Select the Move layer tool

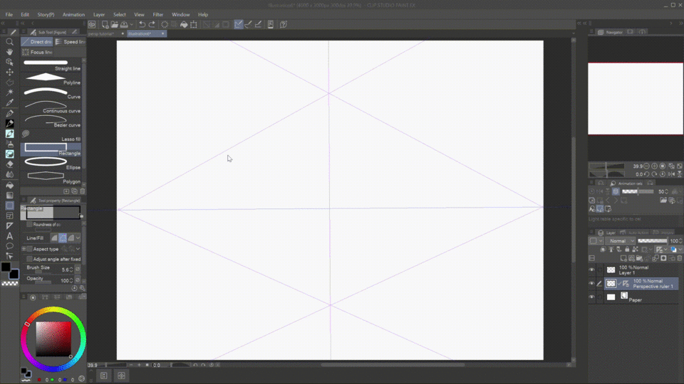[x=9, y=73]
